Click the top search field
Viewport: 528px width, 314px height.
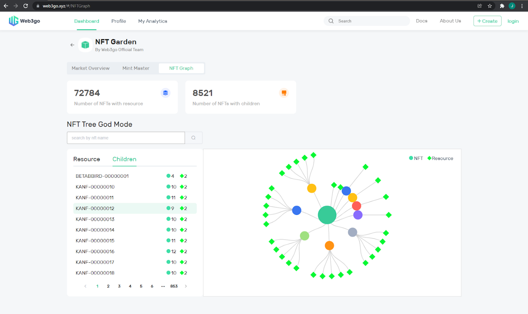point(367,21)
